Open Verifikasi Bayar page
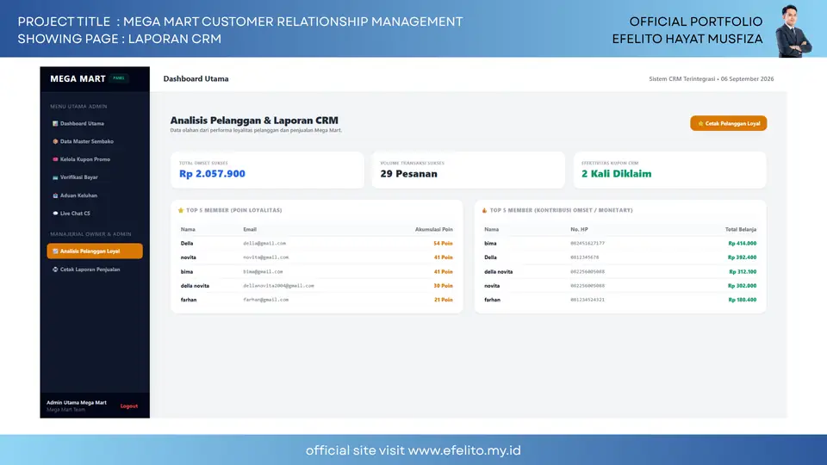This screenshot has width=827, height=465. (95, 177)
